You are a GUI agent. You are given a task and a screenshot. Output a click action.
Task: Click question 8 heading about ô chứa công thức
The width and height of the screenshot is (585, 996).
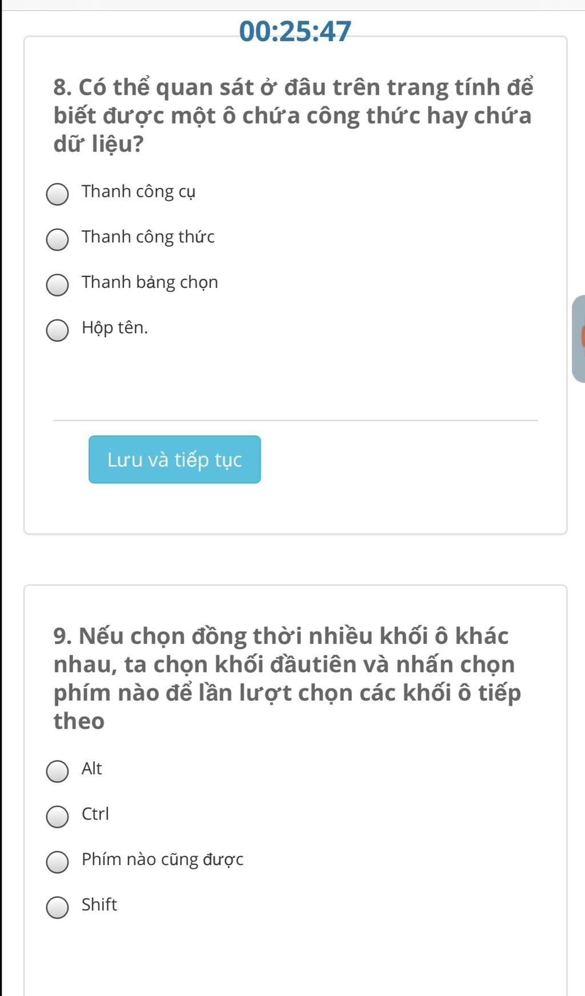pyautogui.click(x=292, y=115)
